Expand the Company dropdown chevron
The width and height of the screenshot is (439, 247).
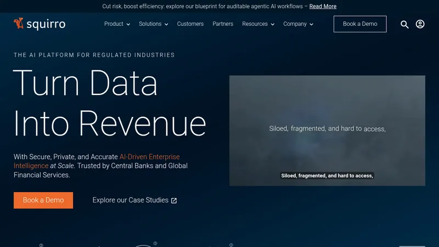point(311,24)
